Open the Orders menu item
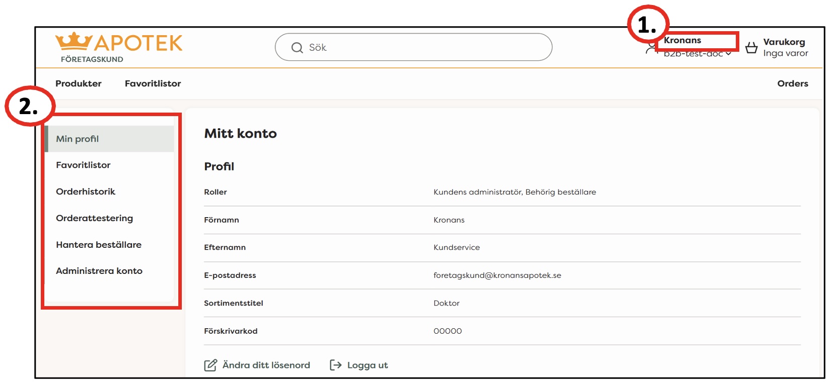The image size is (831, 385). 793,83
